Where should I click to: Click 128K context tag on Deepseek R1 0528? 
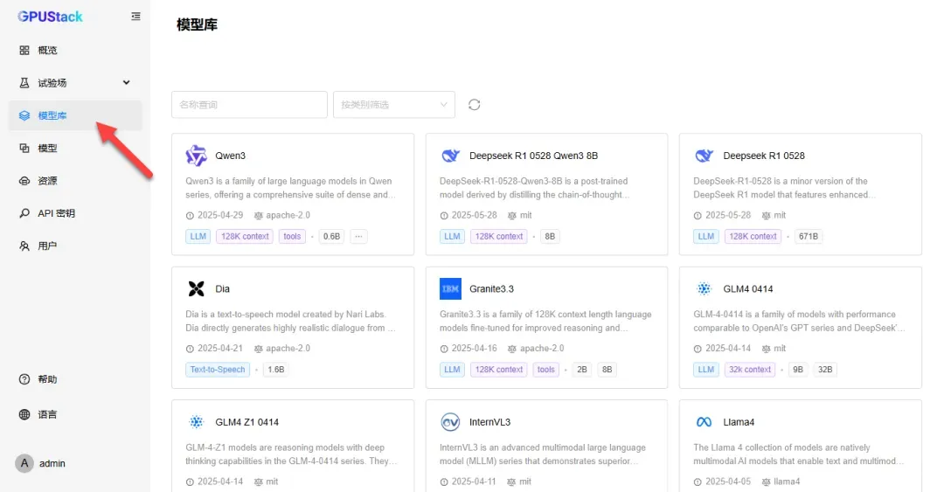pyautogui.click(x=753, y=237)
